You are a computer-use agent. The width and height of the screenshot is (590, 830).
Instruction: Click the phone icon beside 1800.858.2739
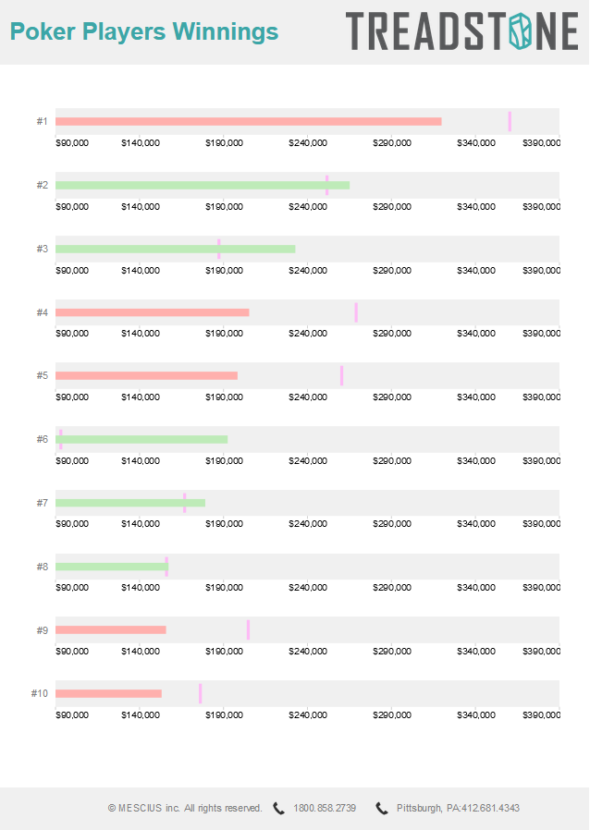click(278, 809)
